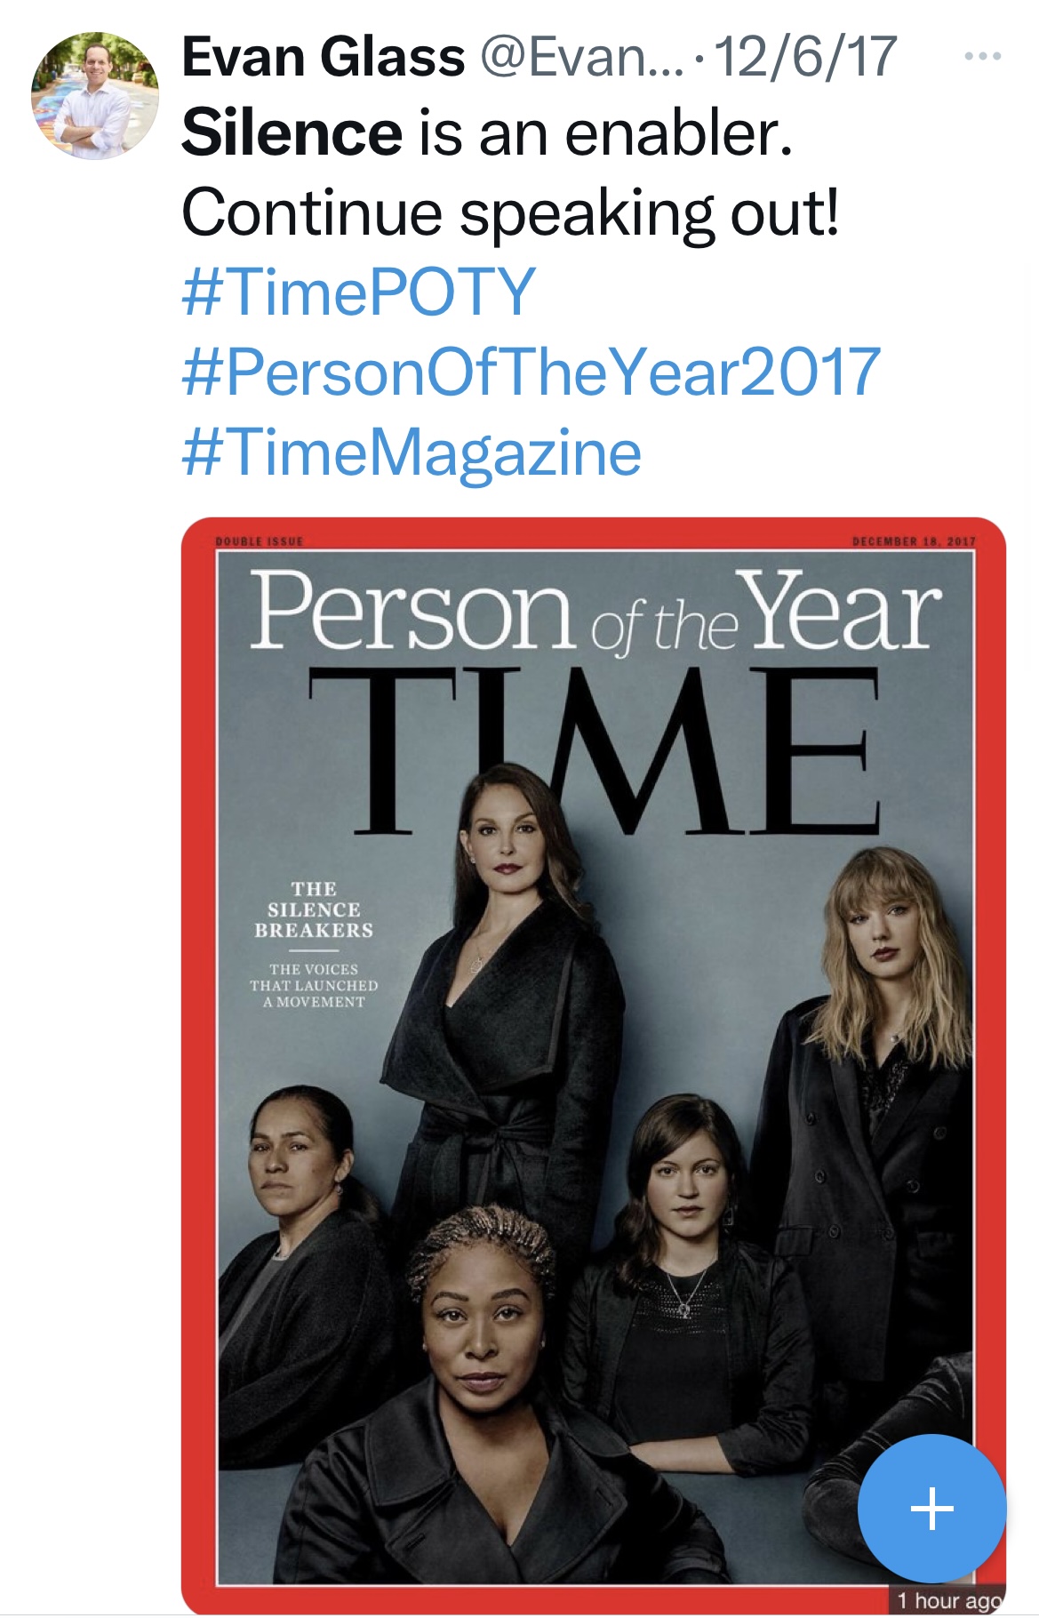Click "THE SILENCE BREAKERS" cover caption
Screen dimensions: 1039x1618
pos(314,909)
